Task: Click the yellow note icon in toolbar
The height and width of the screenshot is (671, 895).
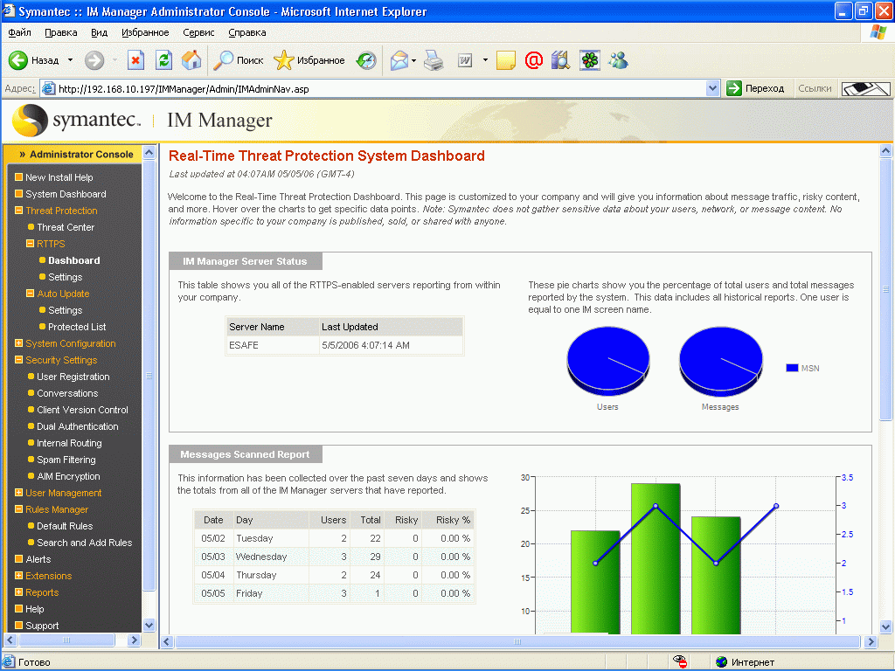Action: coord(506,60)
